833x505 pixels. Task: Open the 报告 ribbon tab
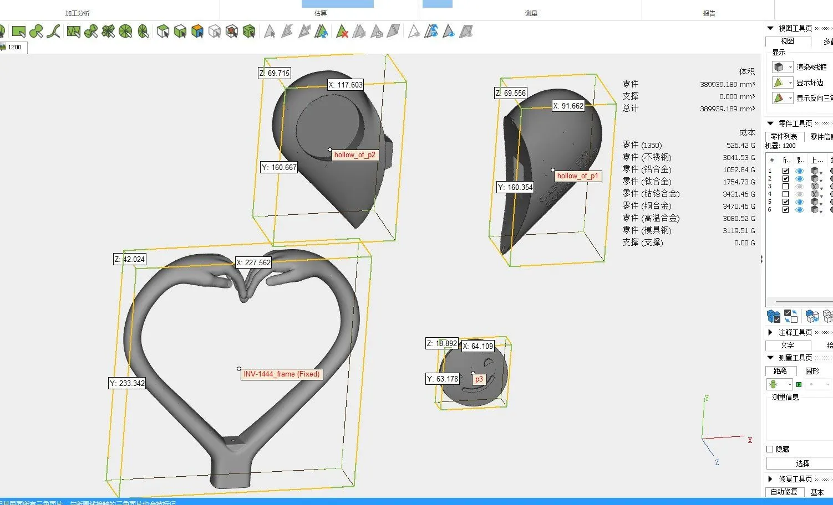tap(709, 13)
